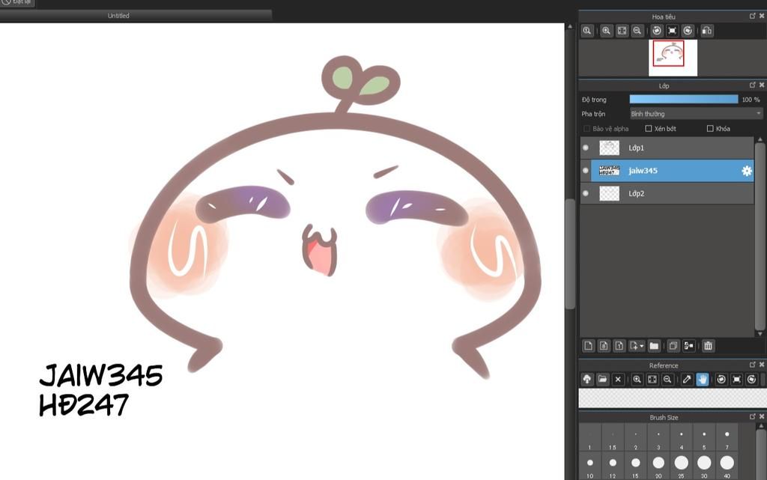Viewport: 767px width, 480px height.
Task: Enable the Xén bớt checkbox
Action: point(649,129)
